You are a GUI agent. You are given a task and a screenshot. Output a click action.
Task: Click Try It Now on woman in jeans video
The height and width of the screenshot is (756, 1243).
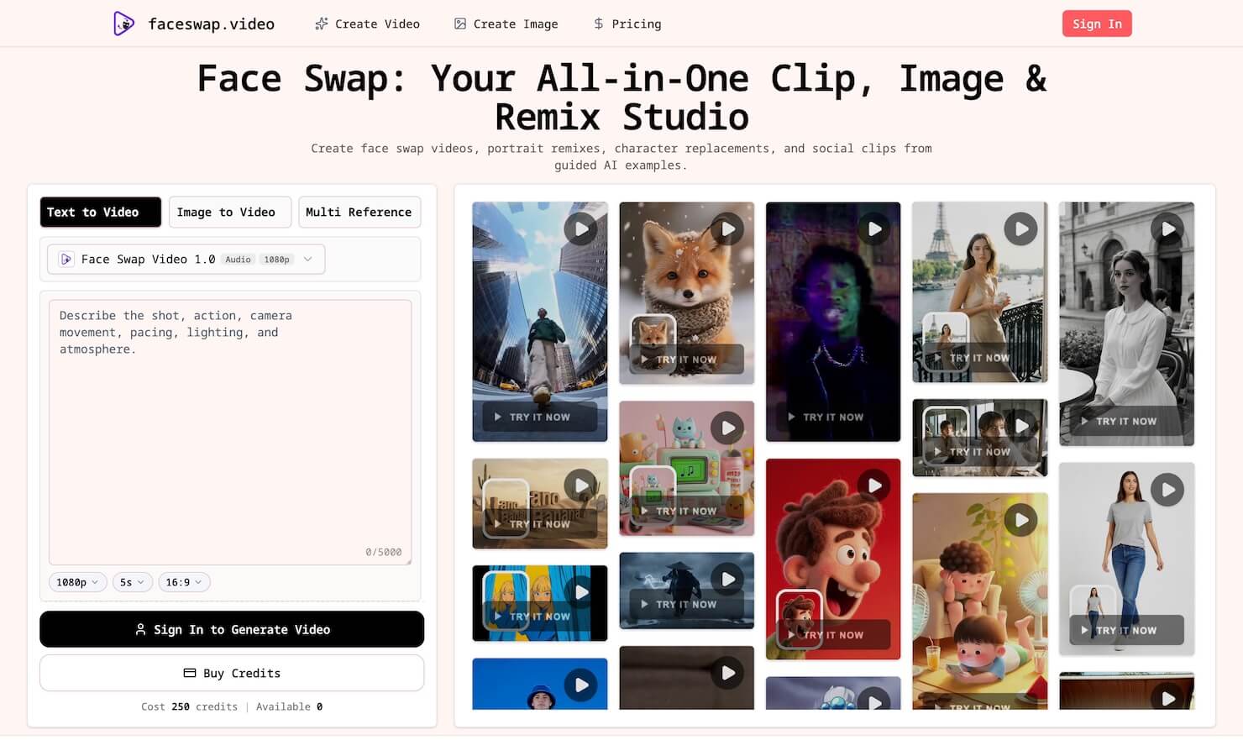click(1126, 630)
